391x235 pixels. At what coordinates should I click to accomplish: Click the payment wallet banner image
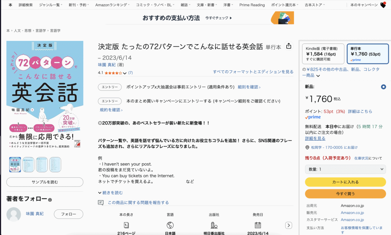click(283, 18)
